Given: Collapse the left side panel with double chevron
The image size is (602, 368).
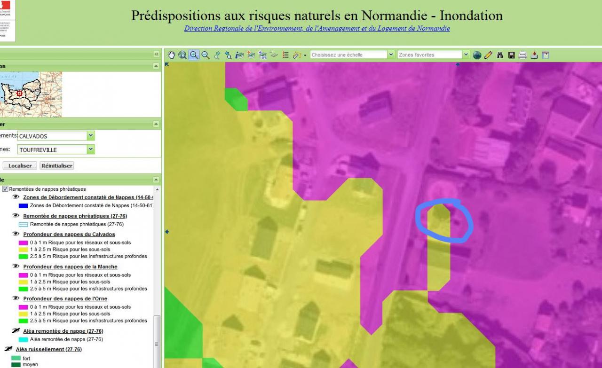Looking at the screenshot, I should (157, 55).
